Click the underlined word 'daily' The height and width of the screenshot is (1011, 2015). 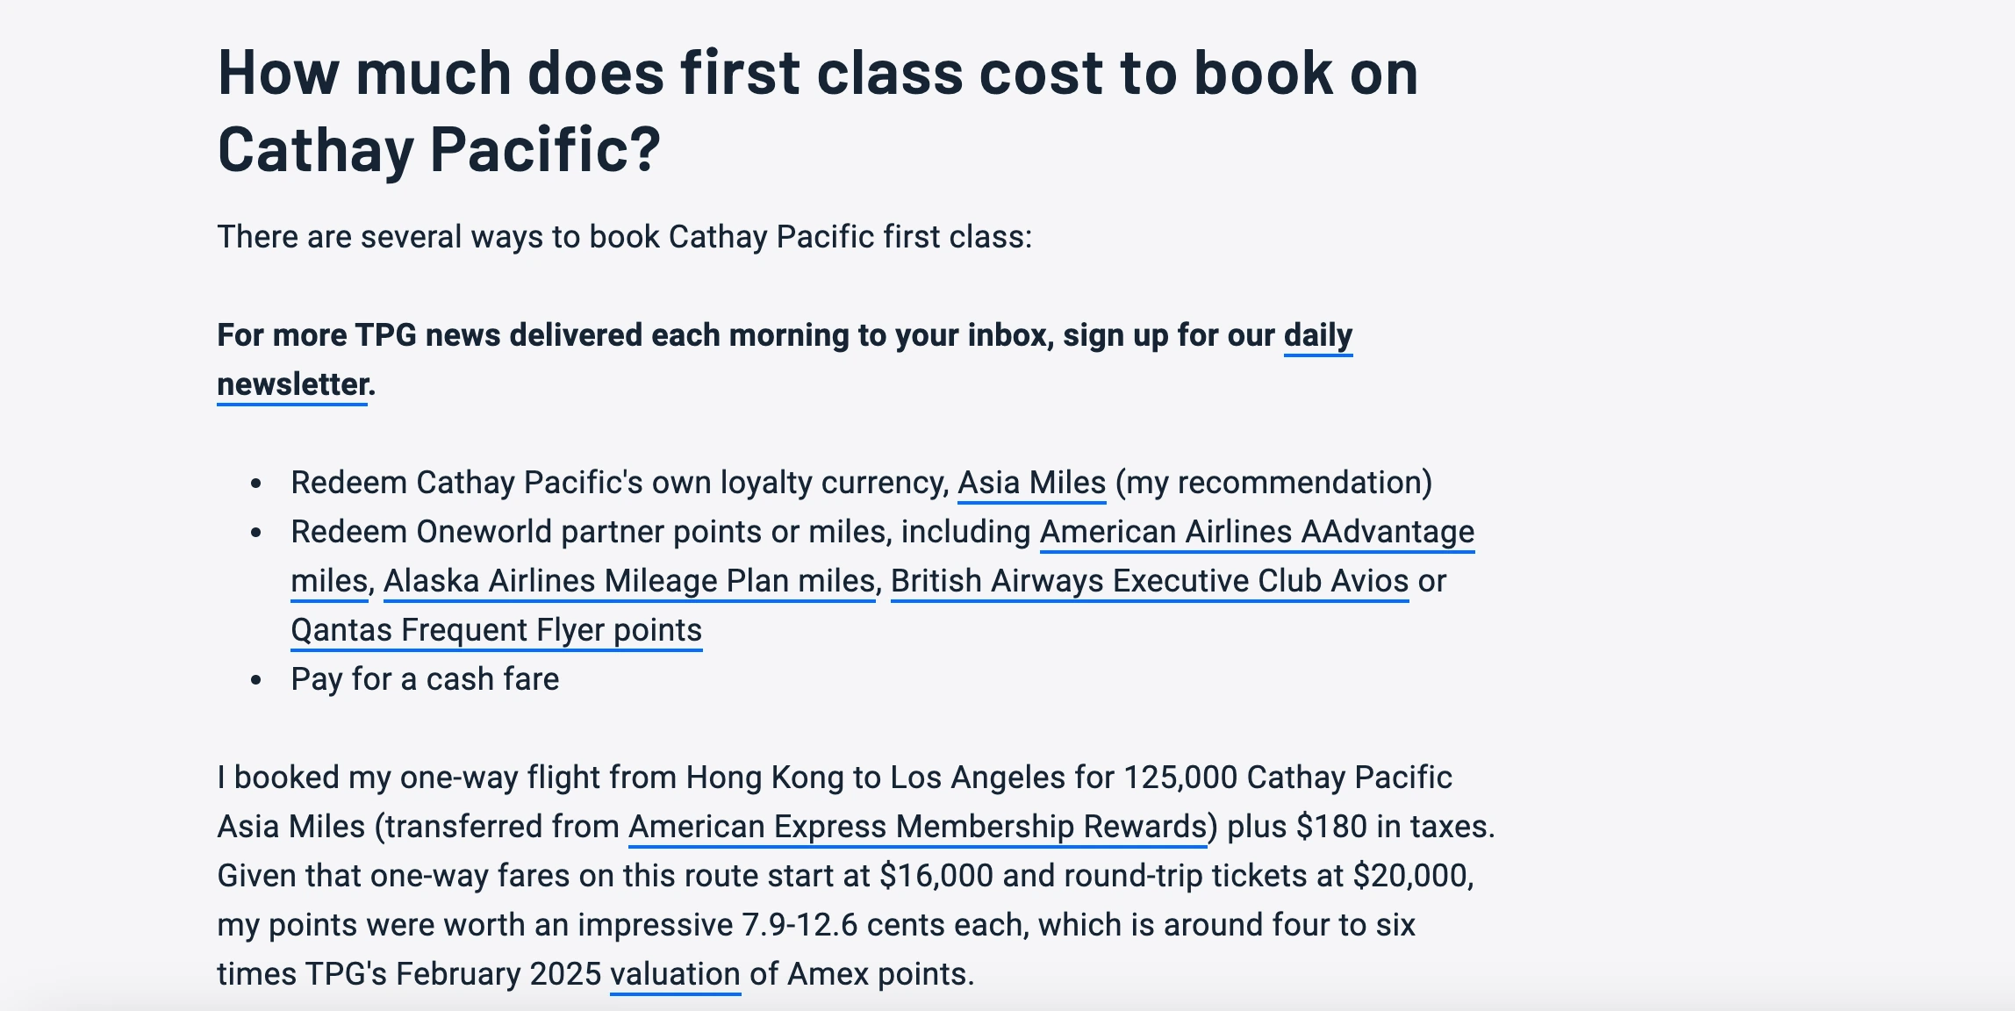pyautogui.click(x=1318, y=335)
